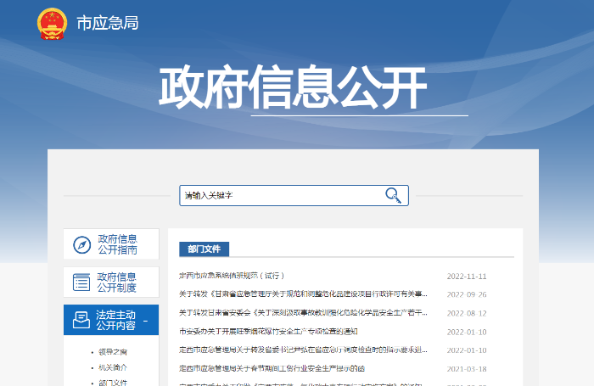
Task: Click the list icon for 政府信息公开制度
Action: pyautogui.click(x=81, y=282)
